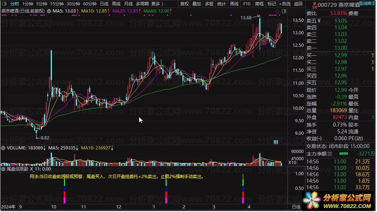
Task: Select the 15分钟 period tab
Action: tap(57, 4)
